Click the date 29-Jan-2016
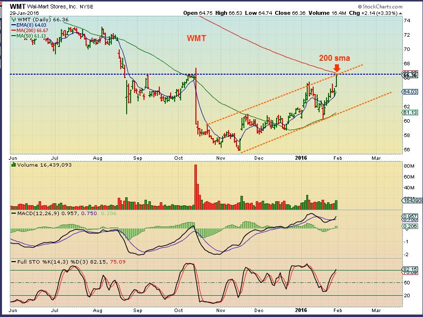The width and height of the screenshot is (423, 317). click(x=24, y=13)
